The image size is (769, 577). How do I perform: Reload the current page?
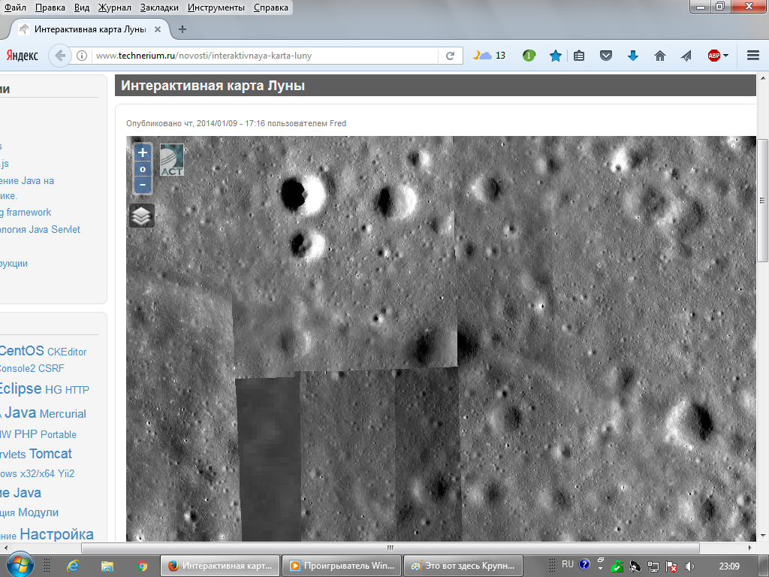(450, 56)
